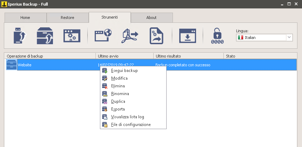
Task: Click the Ultimo avvio column header
Action: tap(125, 56)
